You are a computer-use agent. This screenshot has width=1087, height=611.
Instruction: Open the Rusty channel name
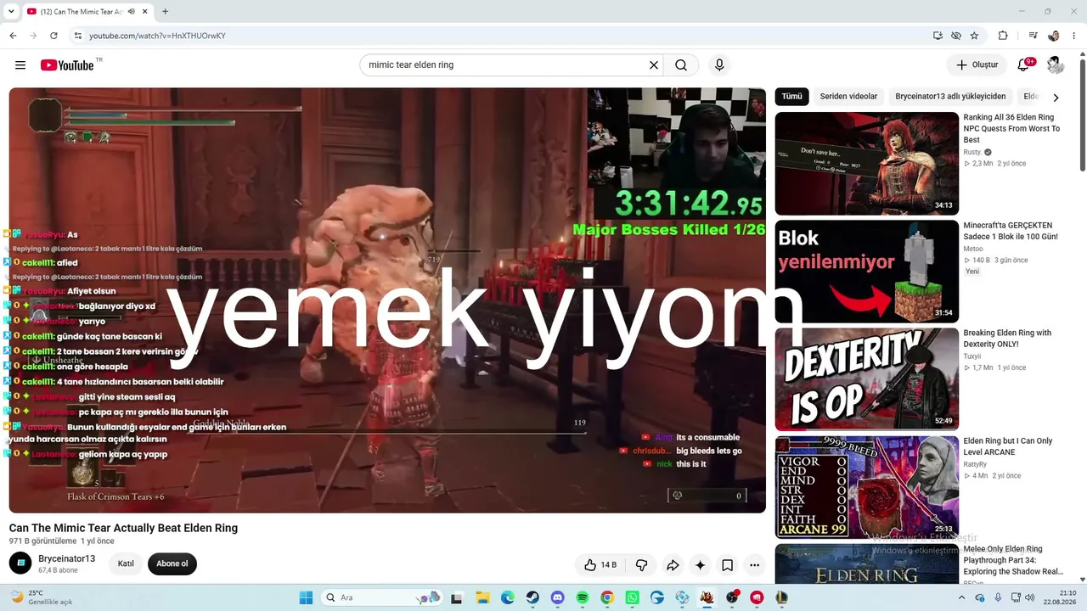click(972, 153)
